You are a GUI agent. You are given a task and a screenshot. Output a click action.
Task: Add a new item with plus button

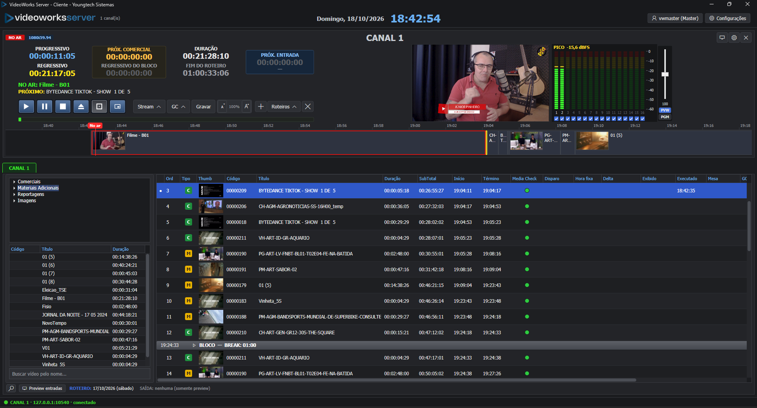pyautogui.click(x=261, y=106)
